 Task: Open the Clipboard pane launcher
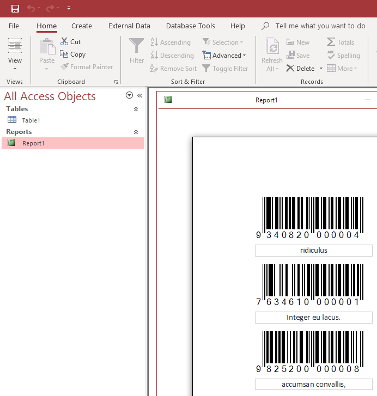point(116,82)
